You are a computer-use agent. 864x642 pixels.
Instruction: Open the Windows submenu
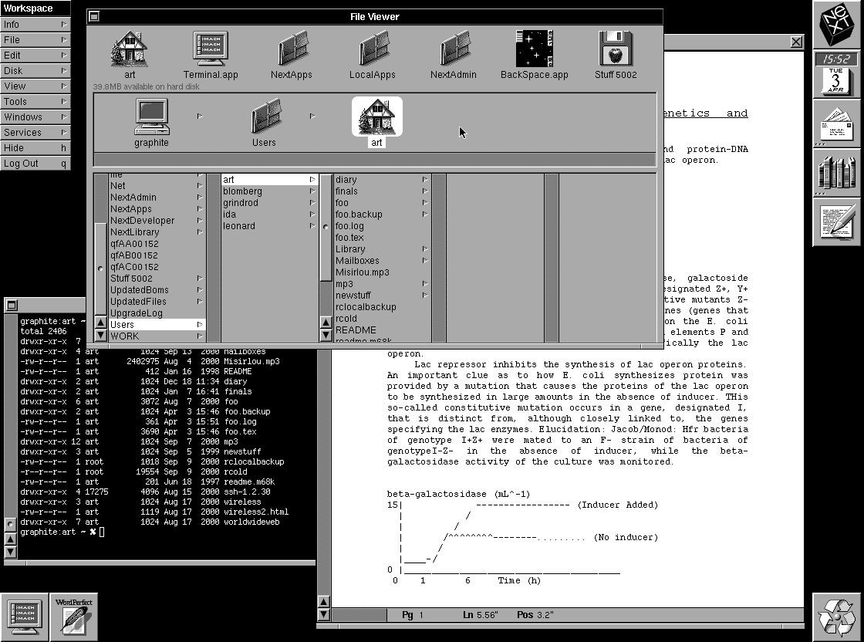coord(35,117)
